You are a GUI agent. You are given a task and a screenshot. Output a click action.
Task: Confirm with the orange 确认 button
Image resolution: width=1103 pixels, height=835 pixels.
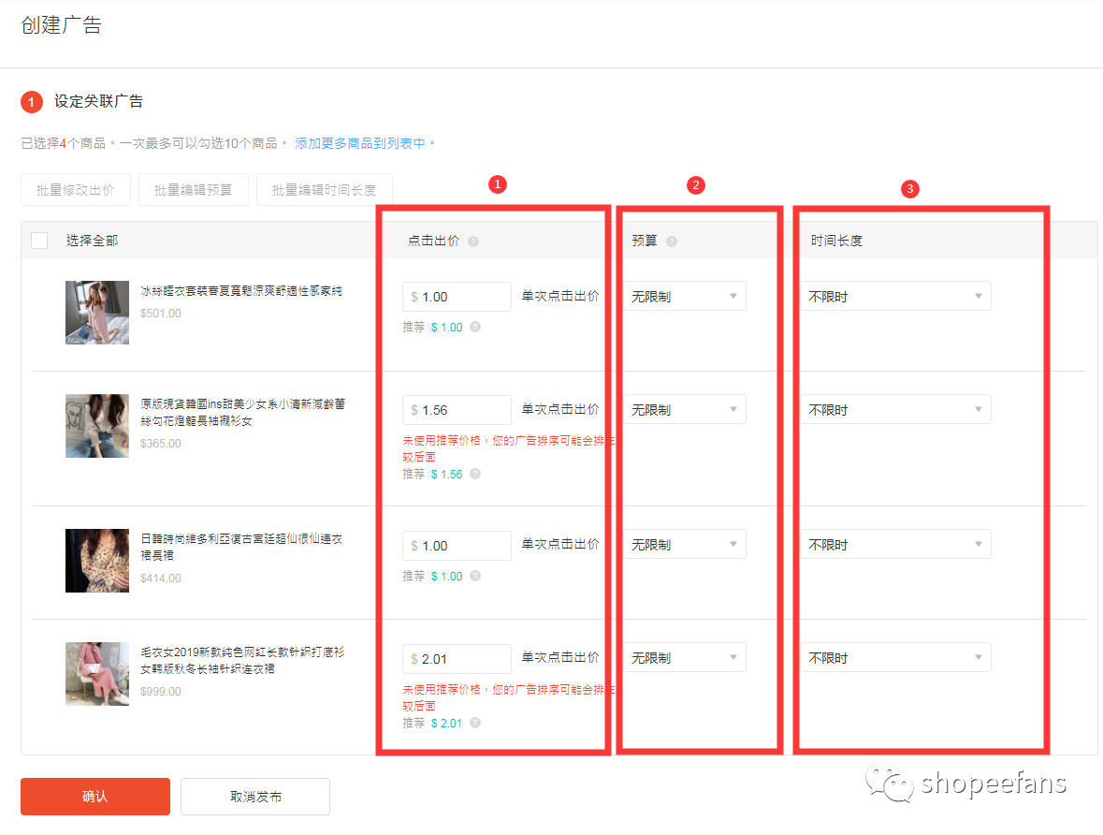95,797
